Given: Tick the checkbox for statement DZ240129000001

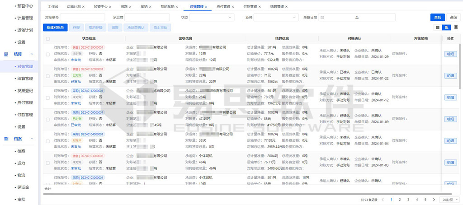Looking at the screenshot, I should tap(48, 54).
